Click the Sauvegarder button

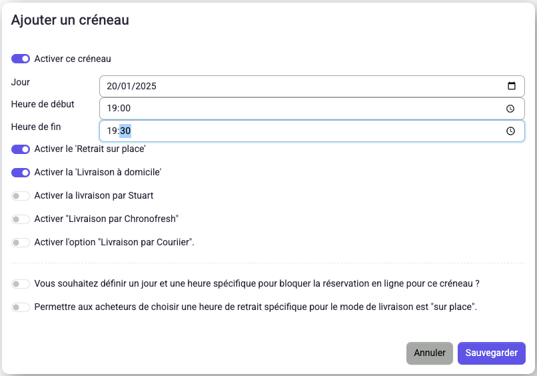coord(492,353)
